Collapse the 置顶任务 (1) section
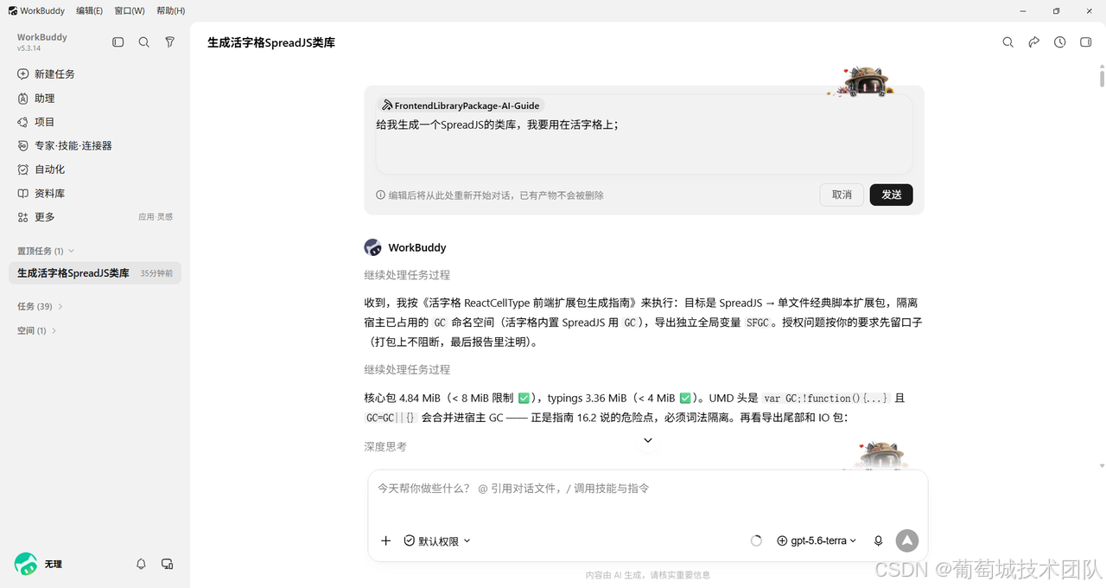 pos(46,251)
